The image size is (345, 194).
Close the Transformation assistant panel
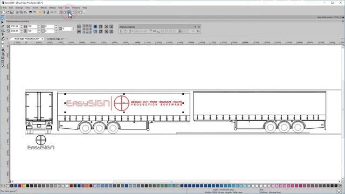[x=343, y=22]
